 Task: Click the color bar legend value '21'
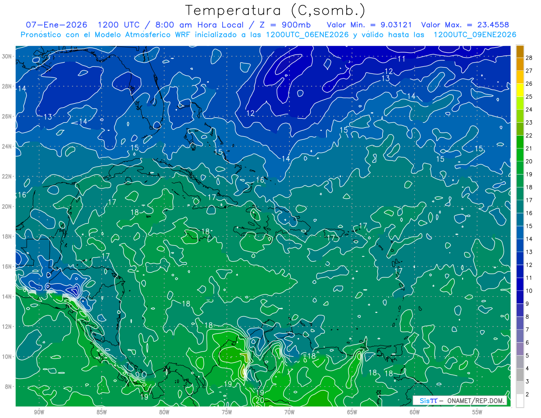[529, 148]
